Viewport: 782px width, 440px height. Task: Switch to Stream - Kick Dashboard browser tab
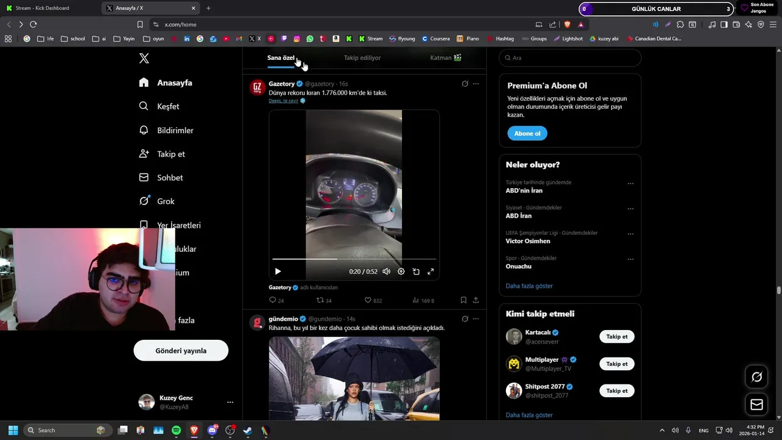(x=49, y=8)
